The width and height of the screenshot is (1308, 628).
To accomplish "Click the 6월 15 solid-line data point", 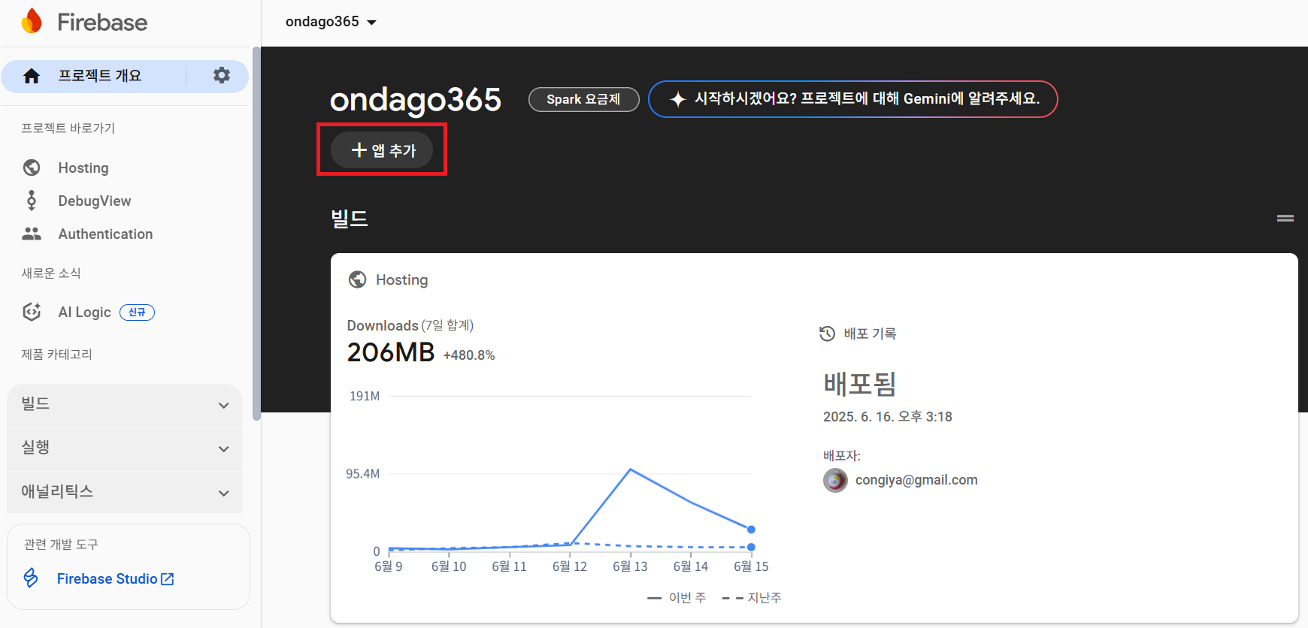I will point(751,530).
